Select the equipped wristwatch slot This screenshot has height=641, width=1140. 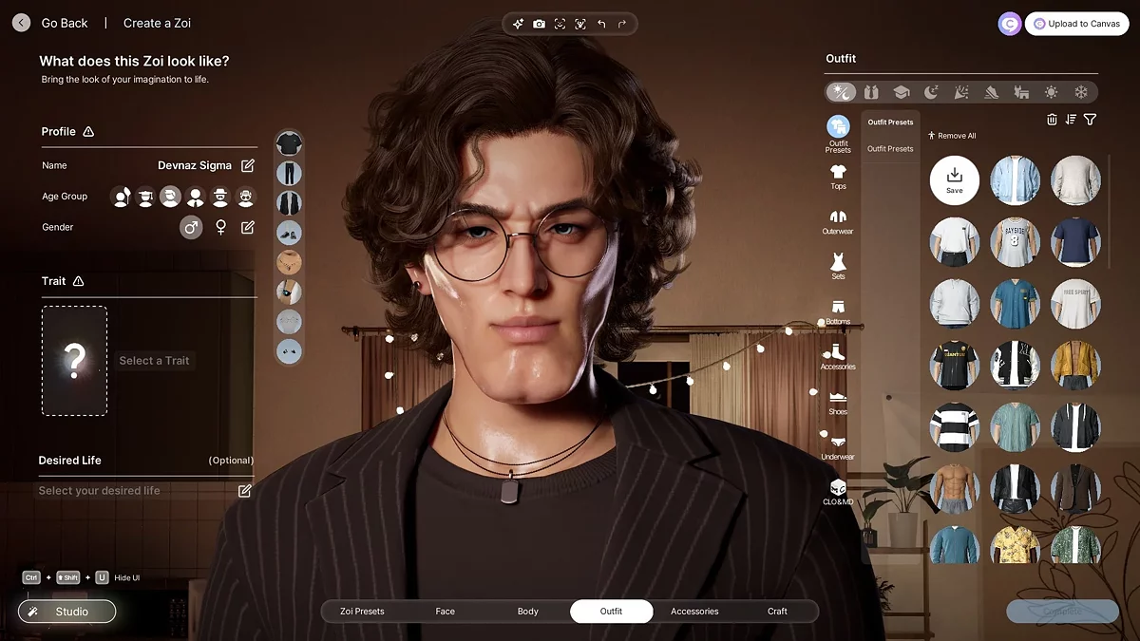289,292
